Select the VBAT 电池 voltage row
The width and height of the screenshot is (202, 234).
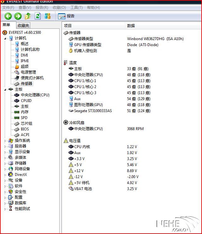click(x=103, y=189)
